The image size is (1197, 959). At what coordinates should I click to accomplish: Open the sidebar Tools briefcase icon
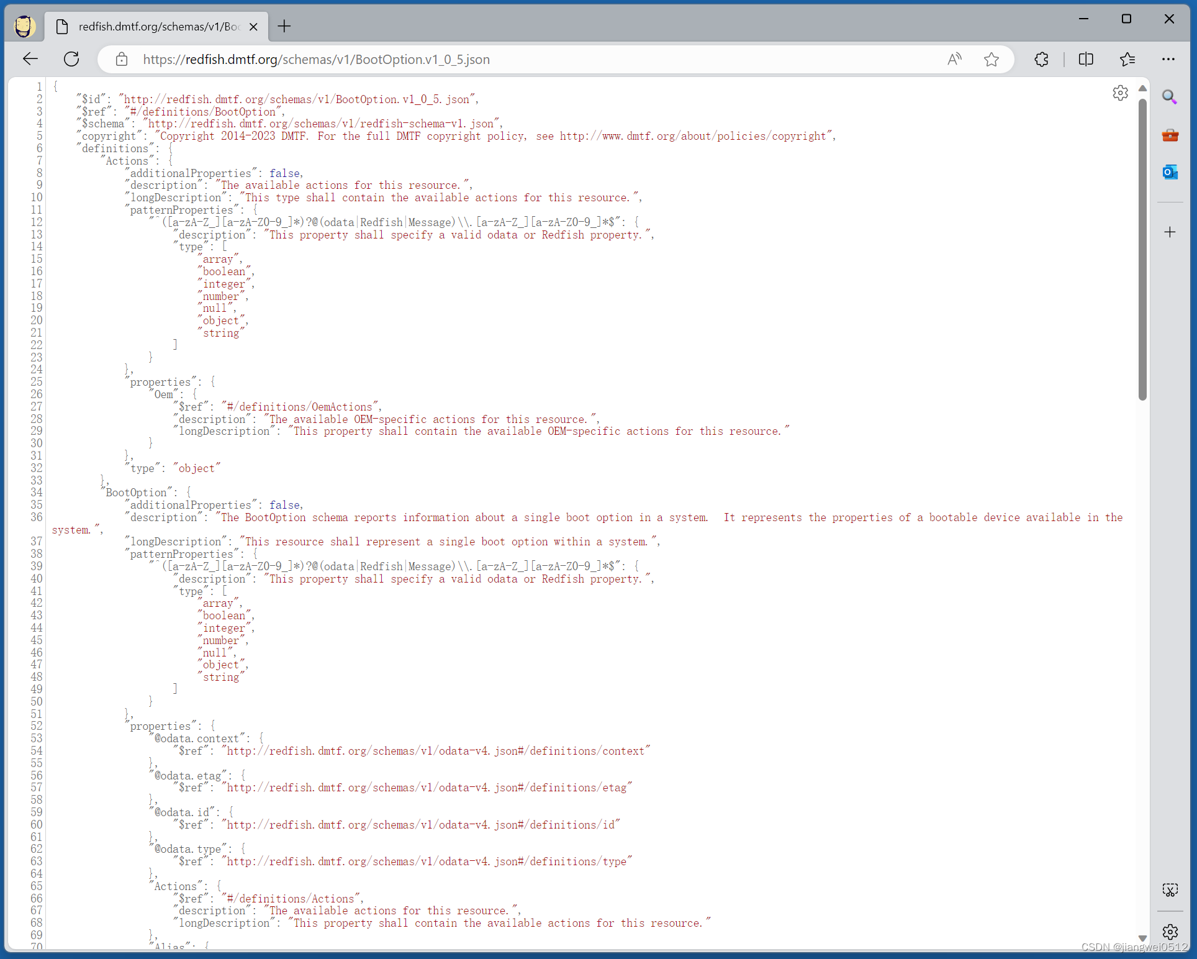point(1170,135)
